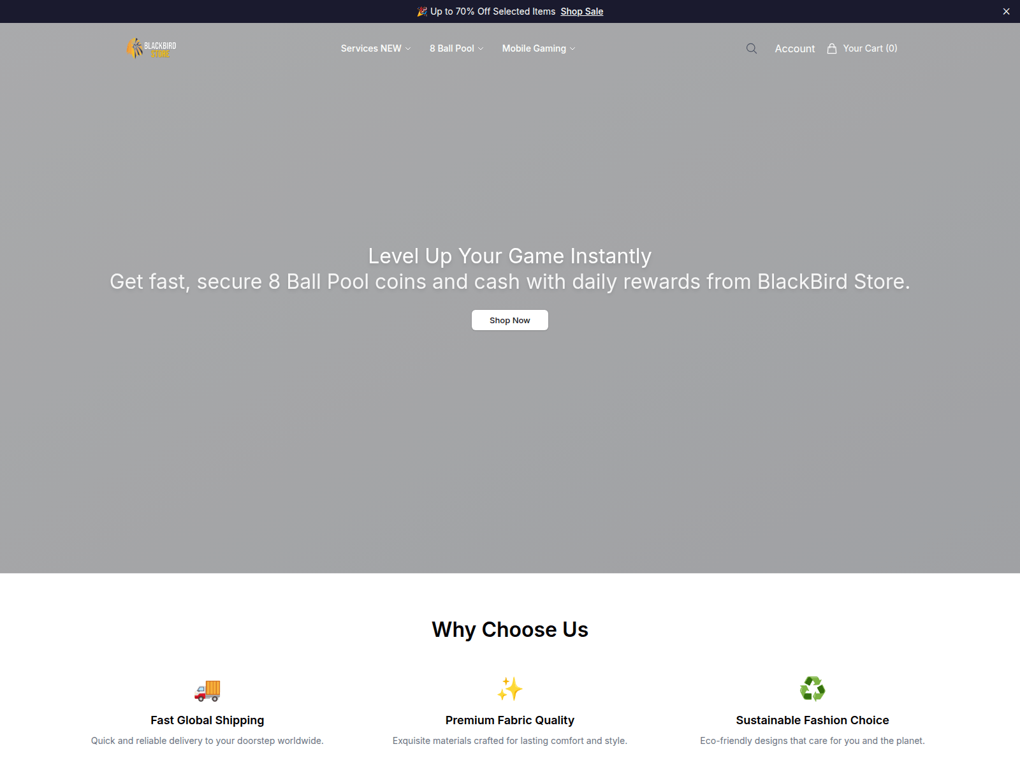Follow the Shop Sale link
Screen dimensions: 1020x765
(582, 11)
